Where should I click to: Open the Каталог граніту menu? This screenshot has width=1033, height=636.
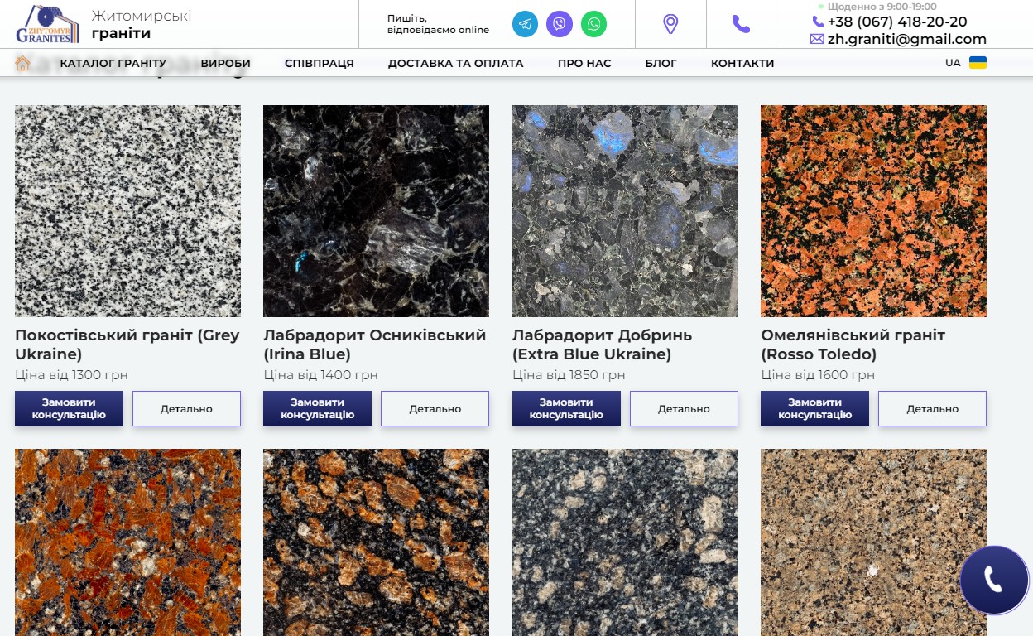(113, 63)
